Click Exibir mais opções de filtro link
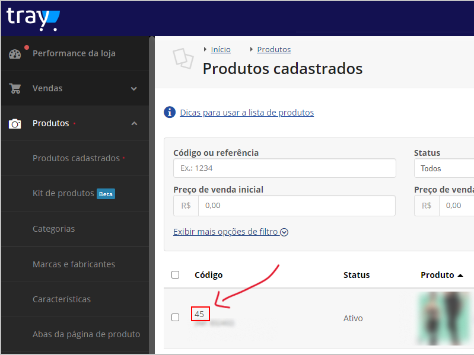Image resolution: width=474 pixels, height=355 pixels. click(225, 232)
